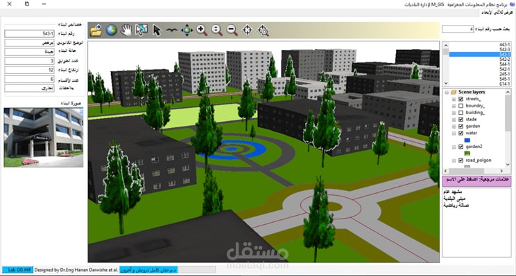This screenshot has height=276, width=516.
Task: Click the crosshair zoom-to-target tool
Action: (x=263, y=30)
